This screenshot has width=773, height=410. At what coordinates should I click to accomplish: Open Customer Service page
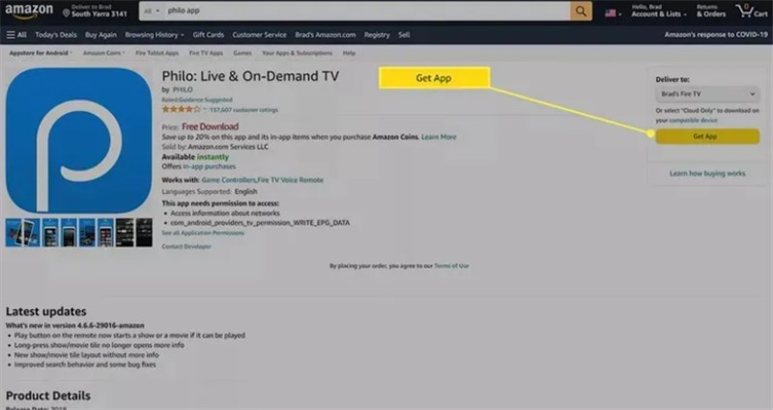click(259, 35)
